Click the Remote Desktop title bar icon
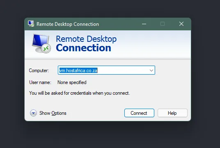The height and width of the screenshot is (148, 220). 31,24
